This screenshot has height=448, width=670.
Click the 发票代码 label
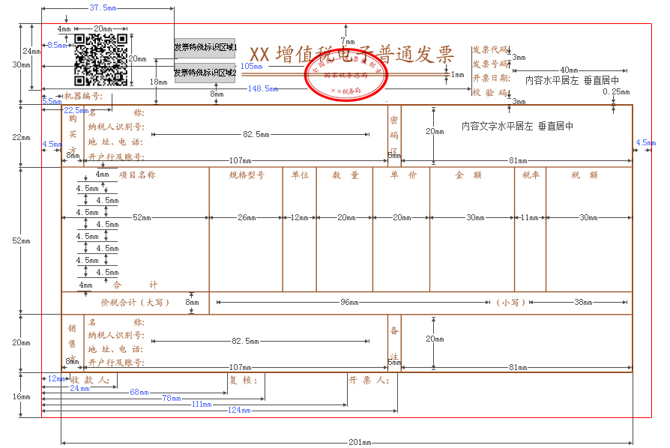click(489, 50)
